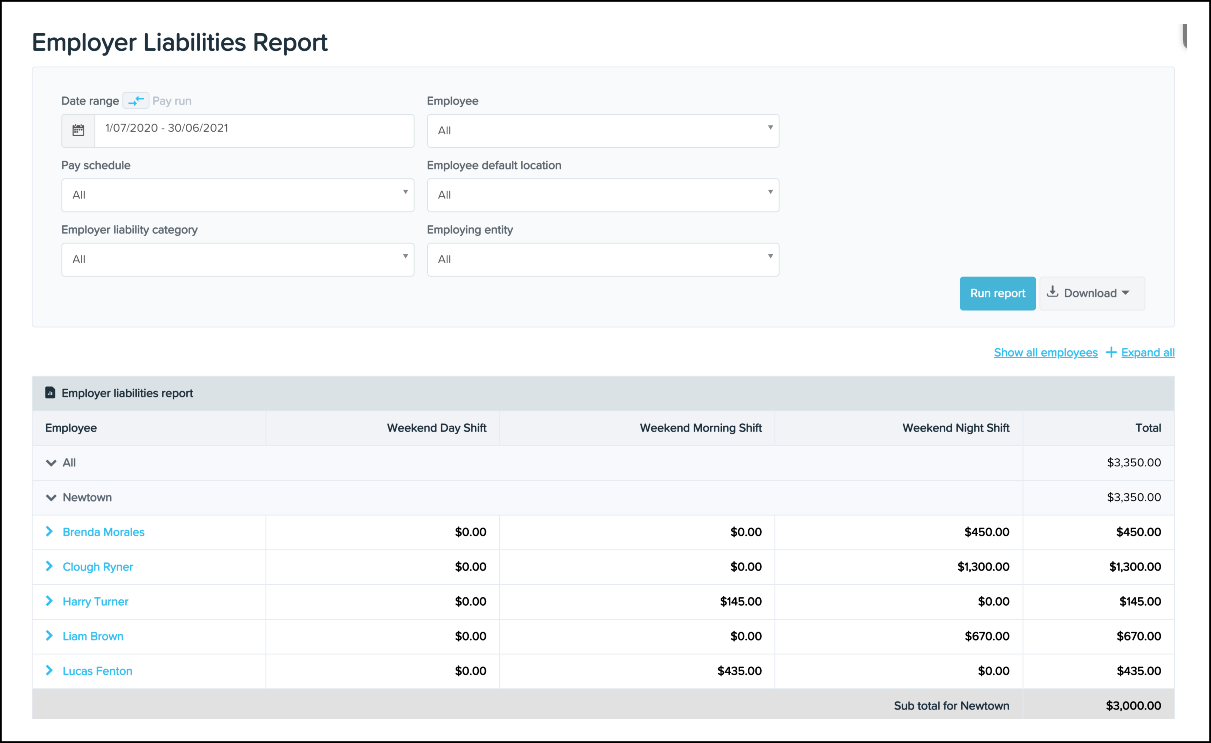Expand Liam Brown row chevron
The image size is (1211, 743).
point(49,636)
